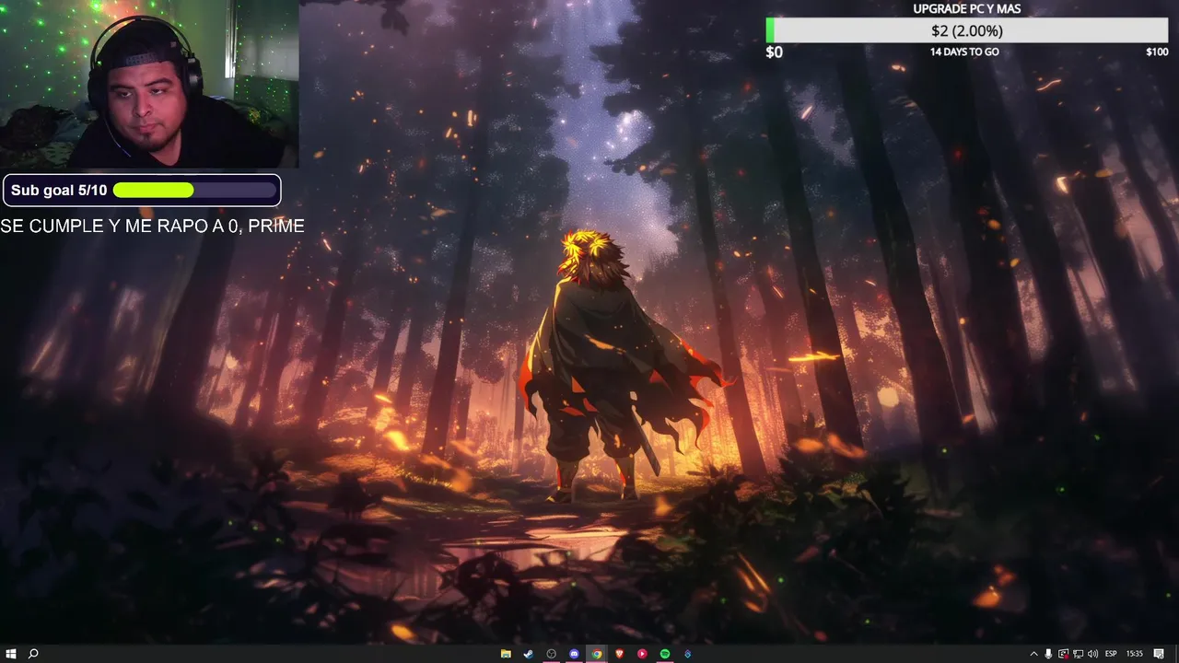Click the SE CUMPLE Y ME RAPO text

pyautogui.click(x=152, y=226)
